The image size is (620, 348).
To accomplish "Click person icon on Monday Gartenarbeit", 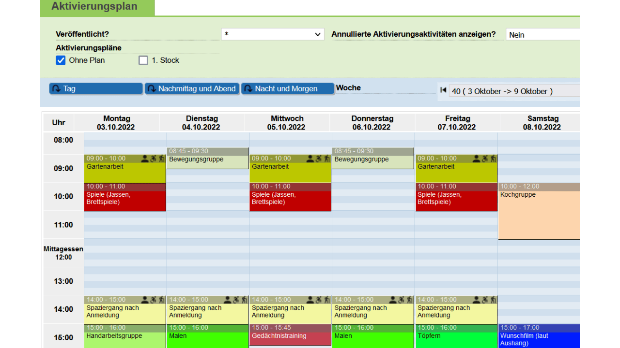I will click(x=144, y=158).
